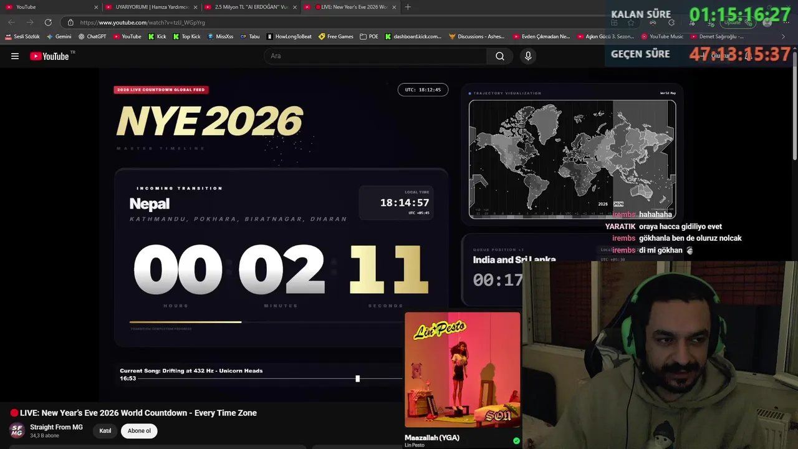Click the Nepal incoming transition heading
The height and width of the screenshot is (449, 798).
(149, 204)
